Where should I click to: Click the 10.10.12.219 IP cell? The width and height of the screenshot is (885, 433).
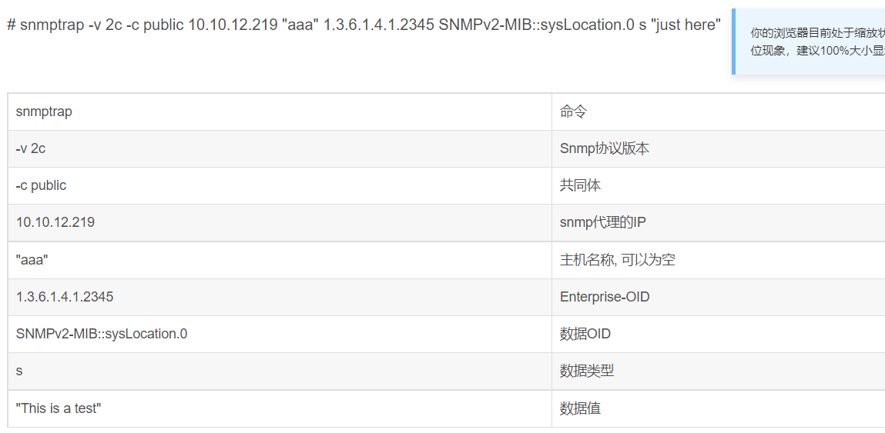[x=280, y=223]
